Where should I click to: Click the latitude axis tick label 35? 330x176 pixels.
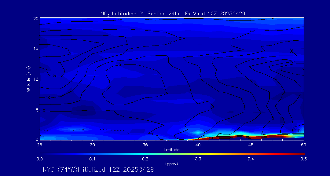[x=145, y=145]
